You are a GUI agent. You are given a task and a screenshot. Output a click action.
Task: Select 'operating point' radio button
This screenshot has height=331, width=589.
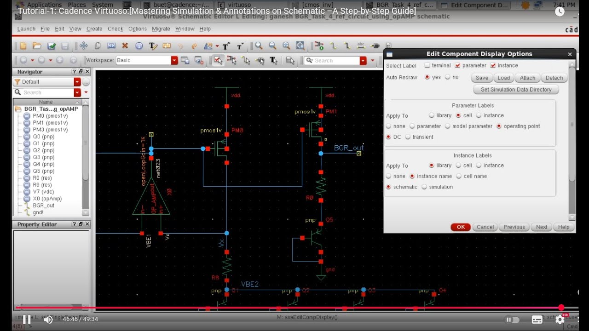pyautogui.click(x=499, y=126)
